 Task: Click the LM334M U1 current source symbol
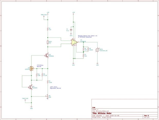pos(32,68)
